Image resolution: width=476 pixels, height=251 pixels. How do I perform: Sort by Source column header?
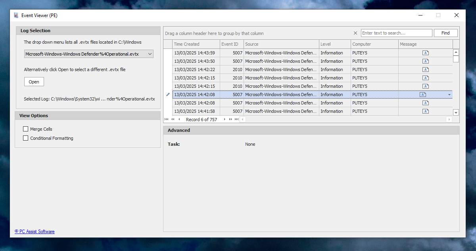point(281,44)
